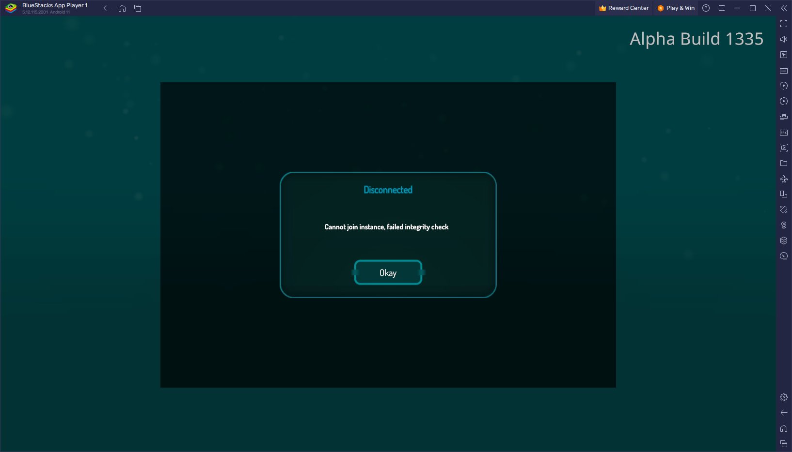Click the Install APK icon
This screenshot has height=452, width=792.
click(x=784, y=132)
